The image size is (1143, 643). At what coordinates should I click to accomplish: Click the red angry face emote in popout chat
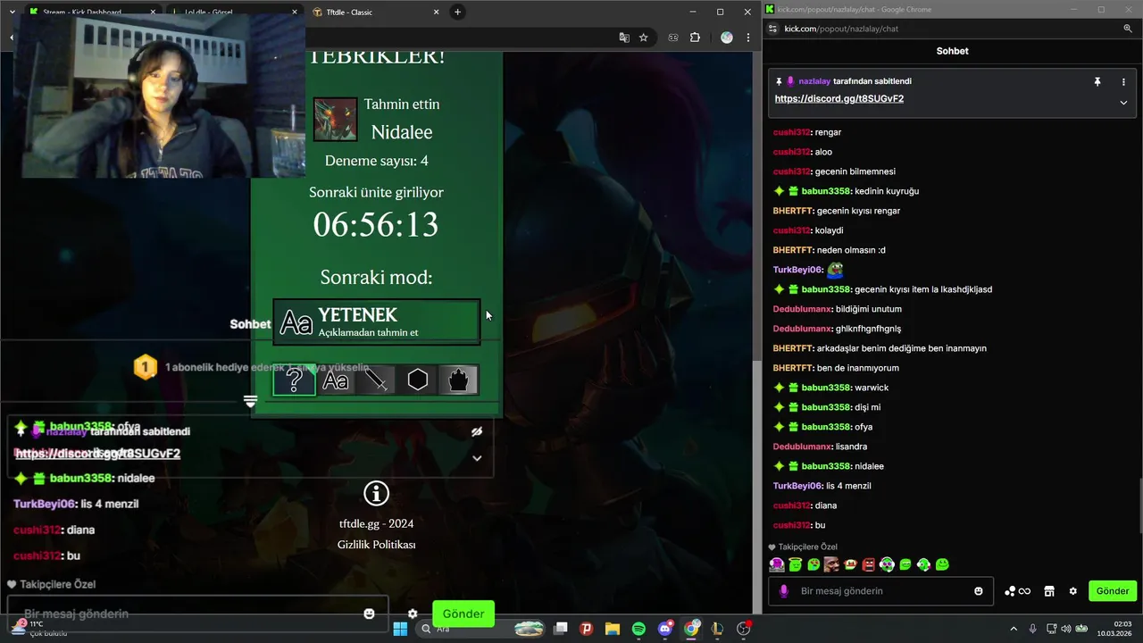tap(869, 564)
